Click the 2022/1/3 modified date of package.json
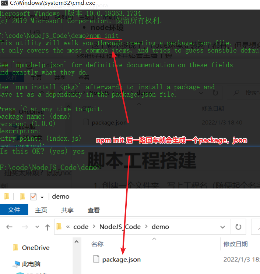This screenshot has height=274, width=260. 242,260
